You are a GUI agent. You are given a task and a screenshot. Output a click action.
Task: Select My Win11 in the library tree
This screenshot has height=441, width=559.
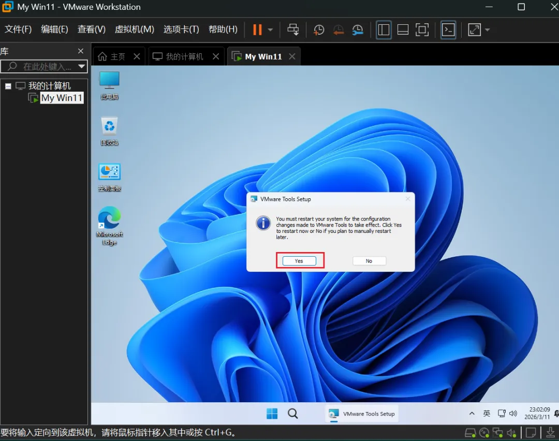tap(62, 98)
